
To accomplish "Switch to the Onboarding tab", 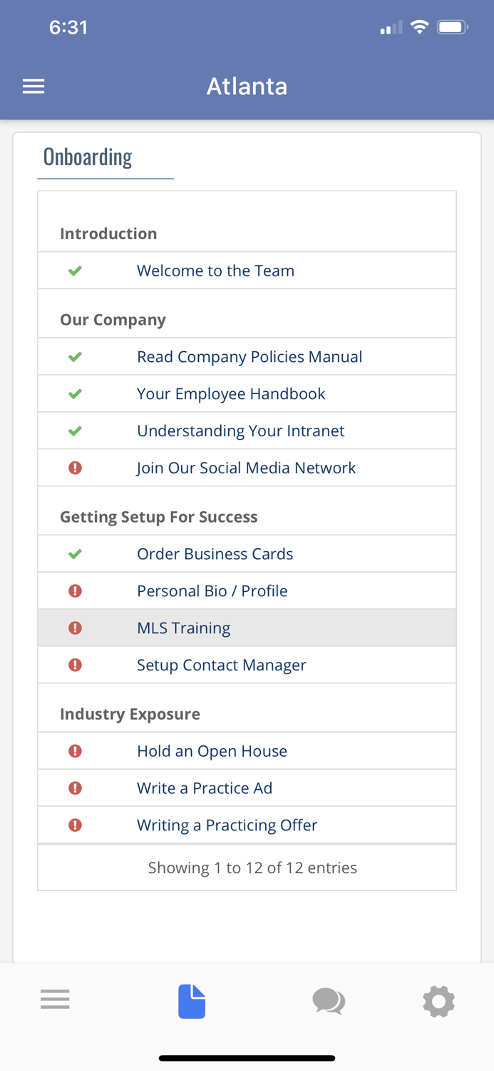I will click(88, 157).
